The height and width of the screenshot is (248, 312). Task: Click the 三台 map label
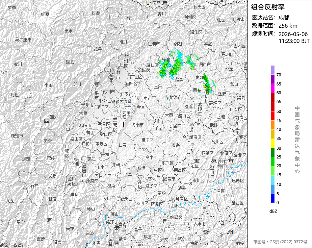click(x=158, y=86)
